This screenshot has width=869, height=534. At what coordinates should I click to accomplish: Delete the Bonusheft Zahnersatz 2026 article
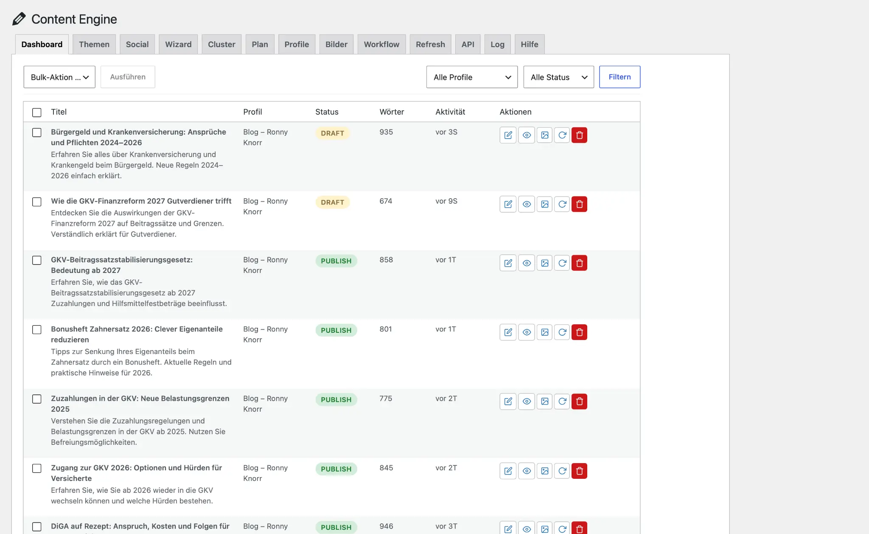[579, 332]
